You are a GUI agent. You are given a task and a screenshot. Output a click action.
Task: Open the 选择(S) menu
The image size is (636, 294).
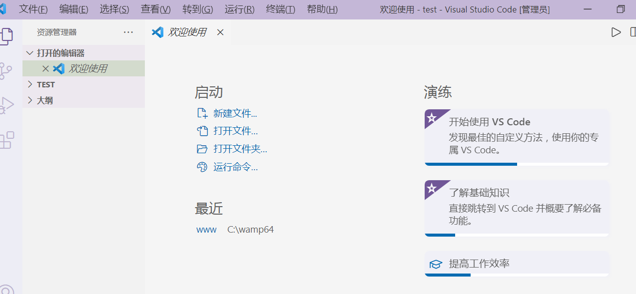pos(114,9)
